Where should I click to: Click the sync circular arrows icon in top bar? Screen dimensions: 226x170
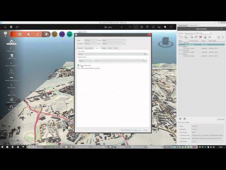(17, 27)
